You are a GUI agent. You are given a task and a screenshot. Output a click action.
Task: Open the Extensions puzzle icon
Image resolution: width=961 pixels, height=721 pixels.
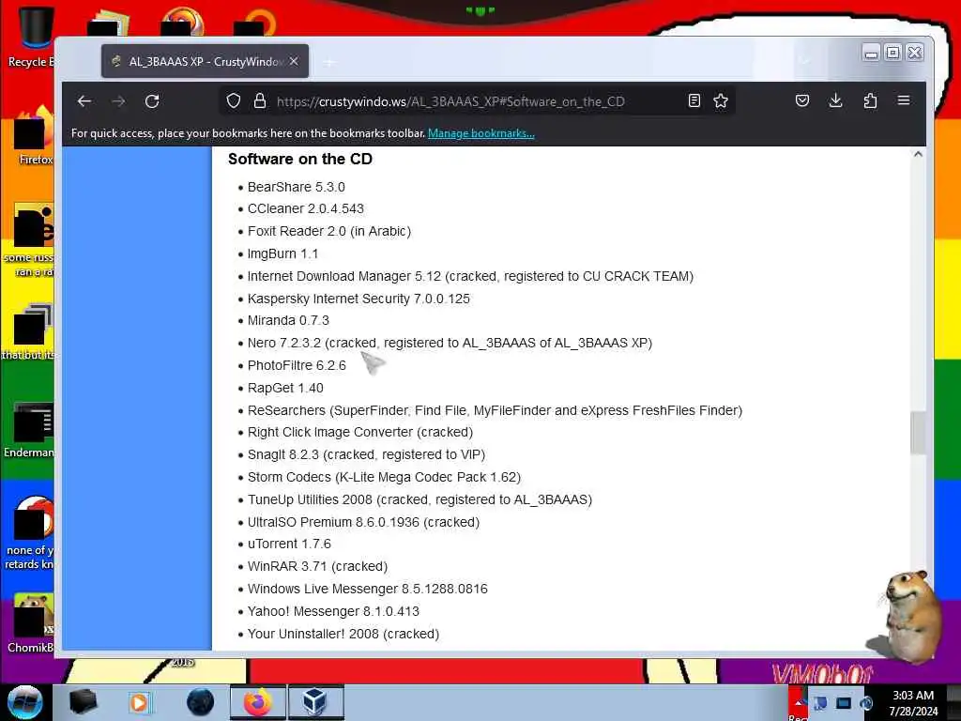pos(870,100)
